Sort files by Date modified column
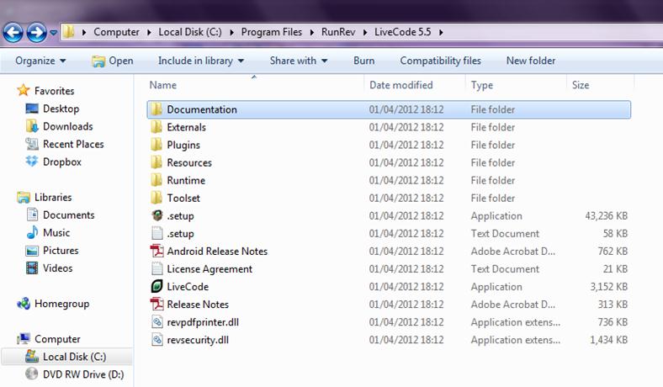The width and height of the screenshot is (663, 387). tap(401, 85)
